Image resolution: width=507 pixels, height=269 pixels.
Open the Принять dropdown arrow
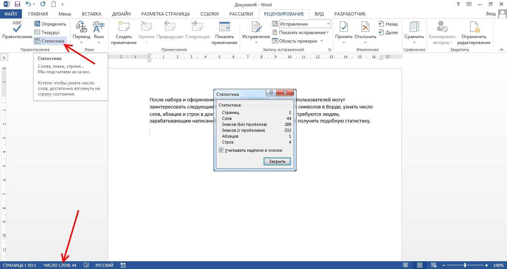[x=344, y=42]
